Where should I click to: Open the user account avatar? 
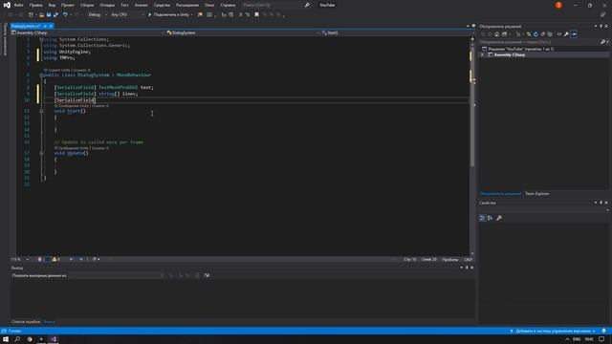coord(558,5)
